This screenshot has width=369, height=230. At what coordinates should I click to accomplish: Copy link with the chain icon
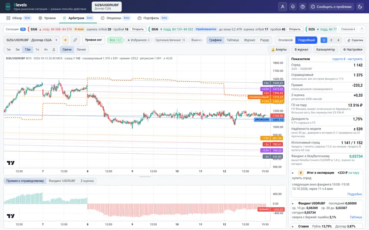(75, 40)
